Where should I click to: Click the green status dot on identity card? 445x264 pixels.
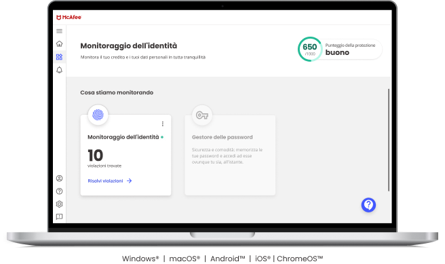pyautogui.click(x=162, y=137)
